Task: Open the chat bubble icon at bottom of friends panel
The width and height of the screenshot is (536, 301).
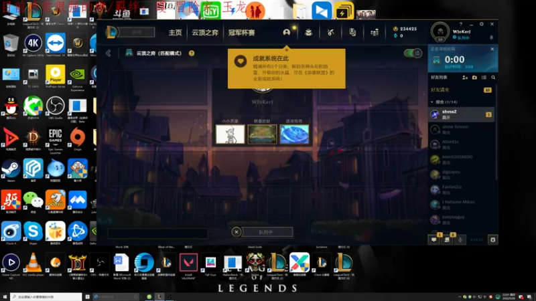Action: 434,239
